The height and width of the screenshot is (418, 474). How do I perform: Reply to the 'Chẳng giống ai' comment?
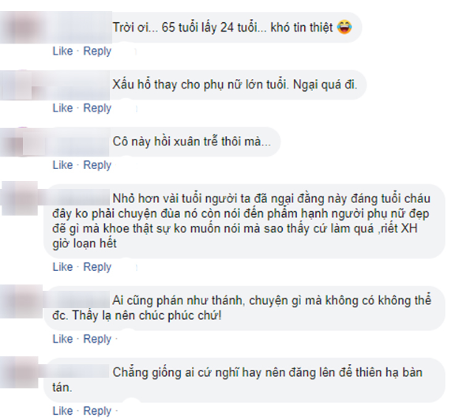(97, 411)
